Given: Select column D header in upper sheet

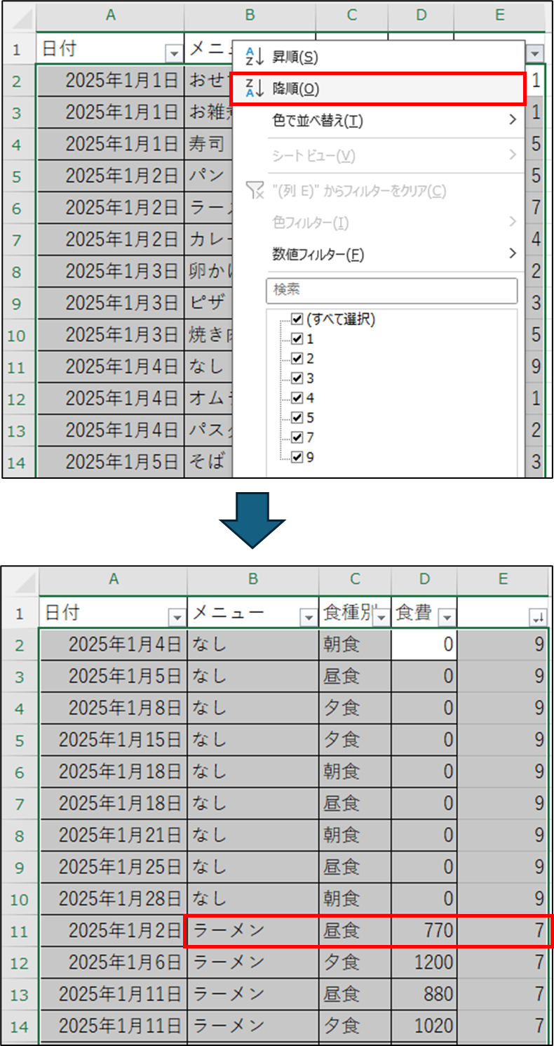Looking at the screenshot, I should click(421, 15).
